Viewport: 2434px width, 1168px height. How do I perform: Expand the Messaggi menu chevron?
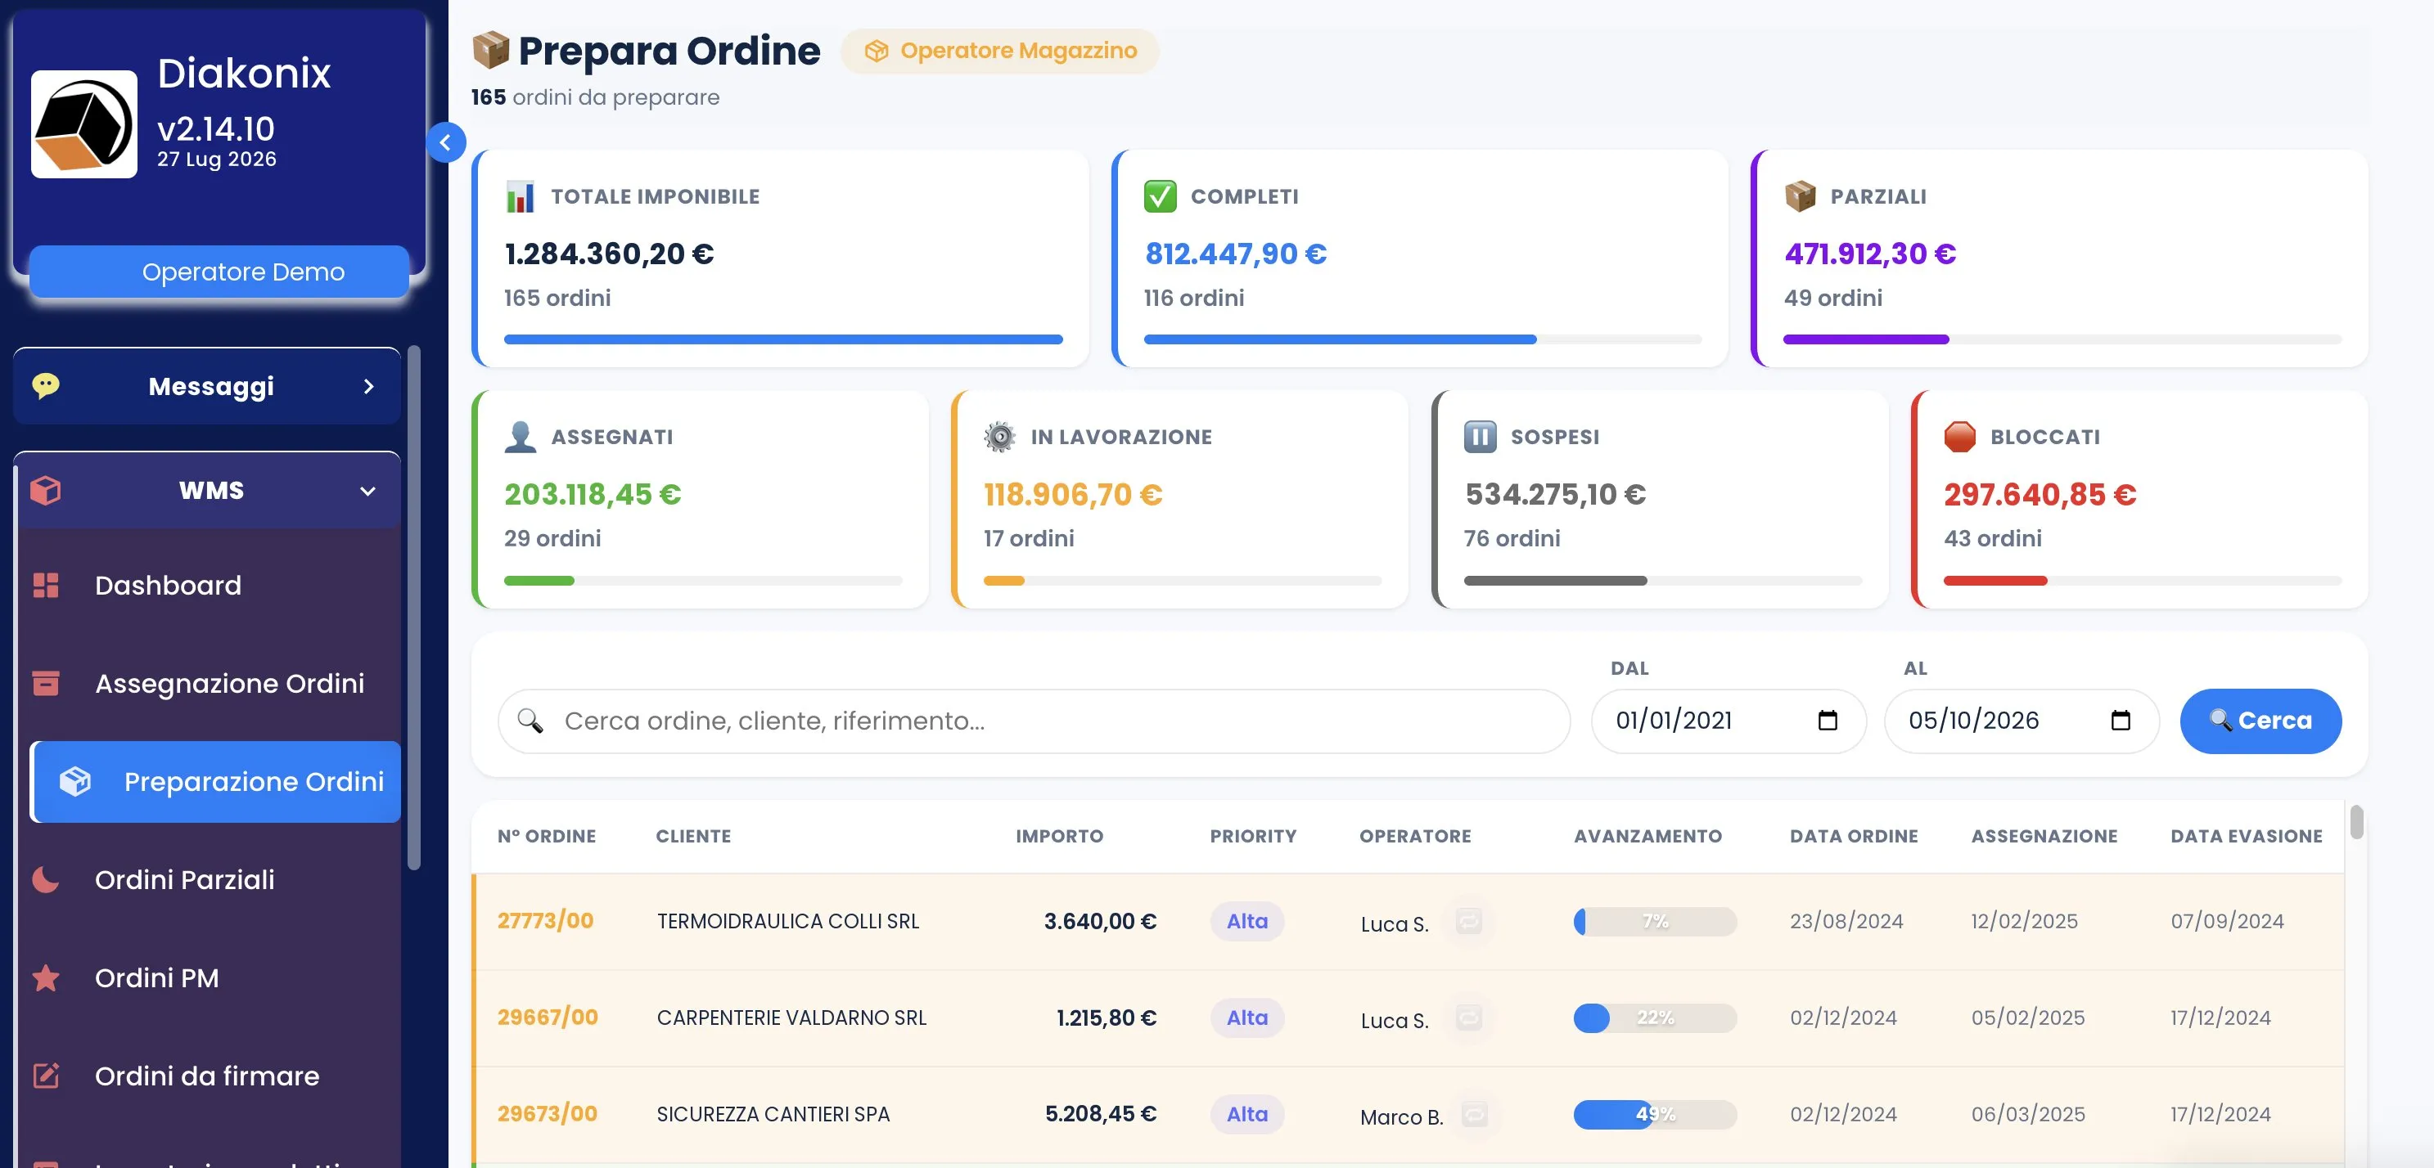[x=368, y=386]
